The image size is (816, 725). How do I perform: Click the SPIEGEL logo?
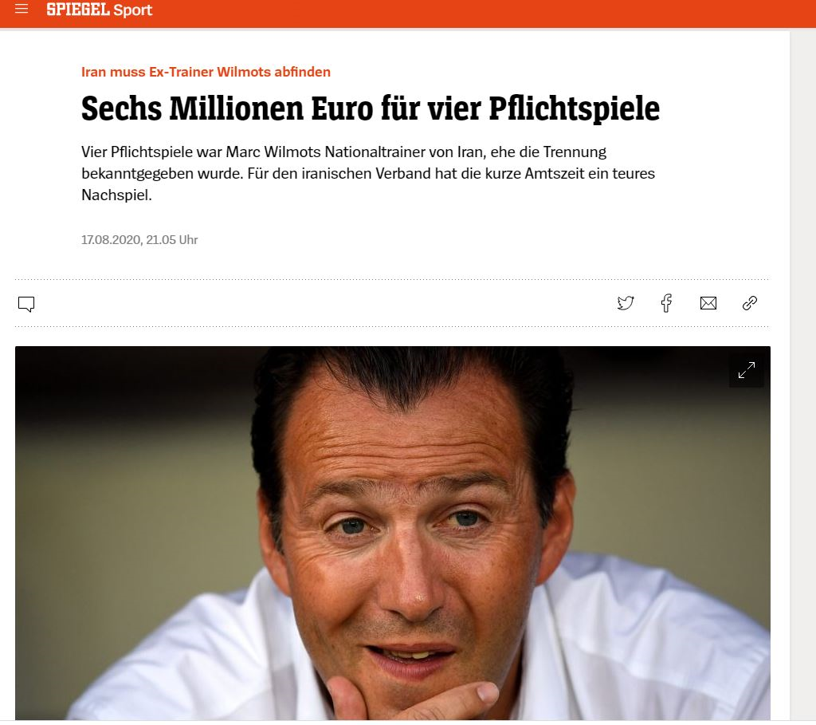coord(76,10)
